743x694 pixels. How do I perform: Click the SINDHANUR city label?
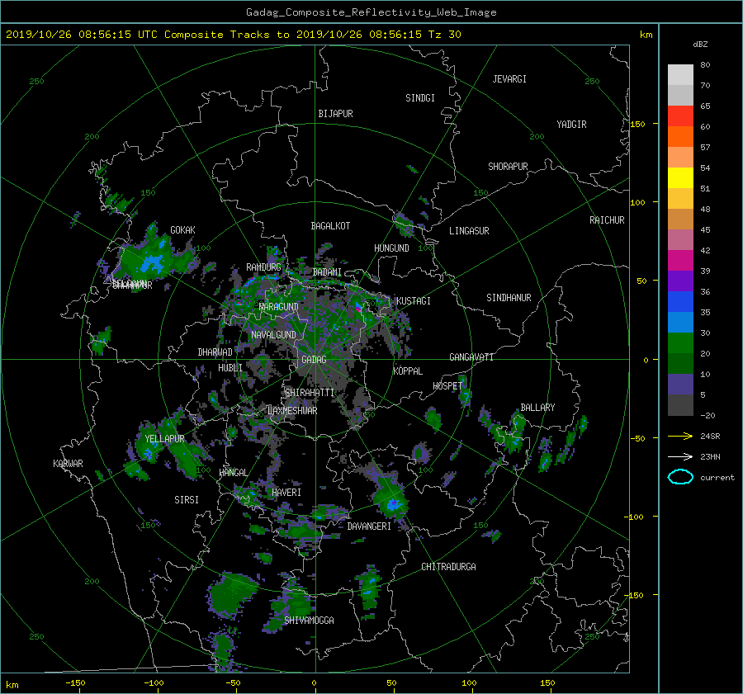(x=509, y=298)
